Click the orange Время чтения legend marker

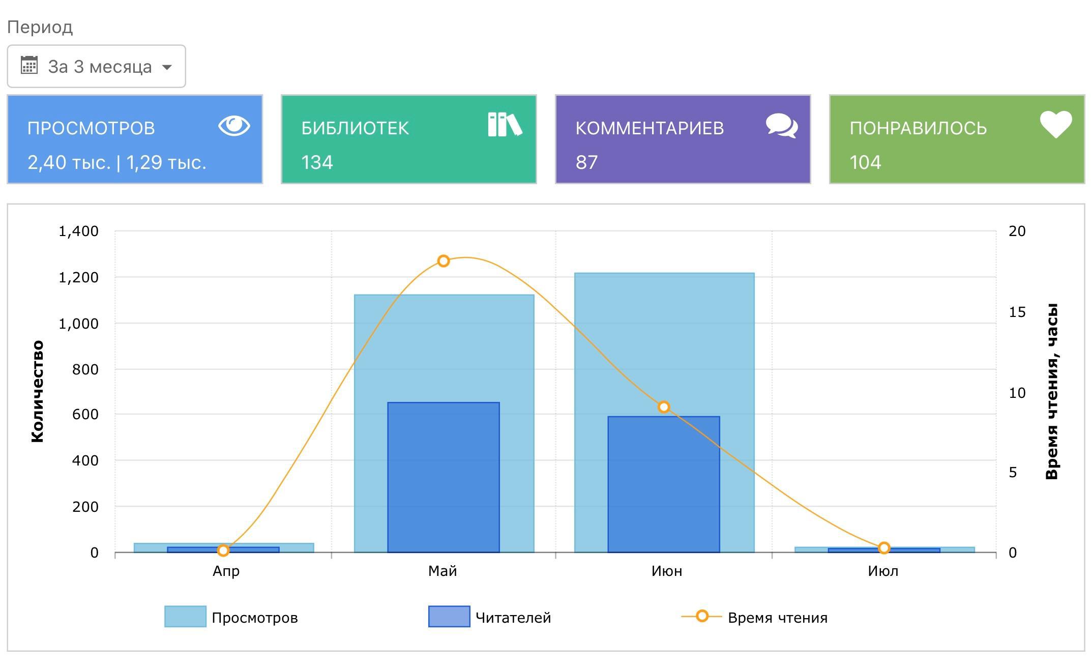tap(701, 616)
